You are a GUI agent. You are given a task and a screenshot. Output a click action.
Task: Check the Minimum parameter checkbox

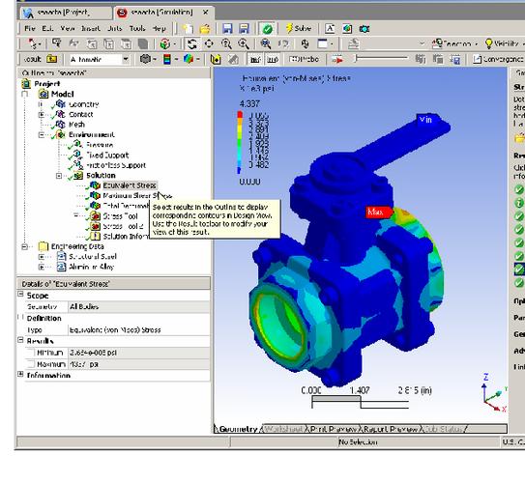31,353
